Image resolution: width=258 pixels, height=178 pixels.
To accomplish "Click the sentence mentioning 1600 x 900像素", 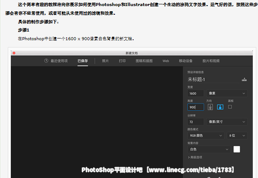I will pyautogui.click(x=76, y=39).
